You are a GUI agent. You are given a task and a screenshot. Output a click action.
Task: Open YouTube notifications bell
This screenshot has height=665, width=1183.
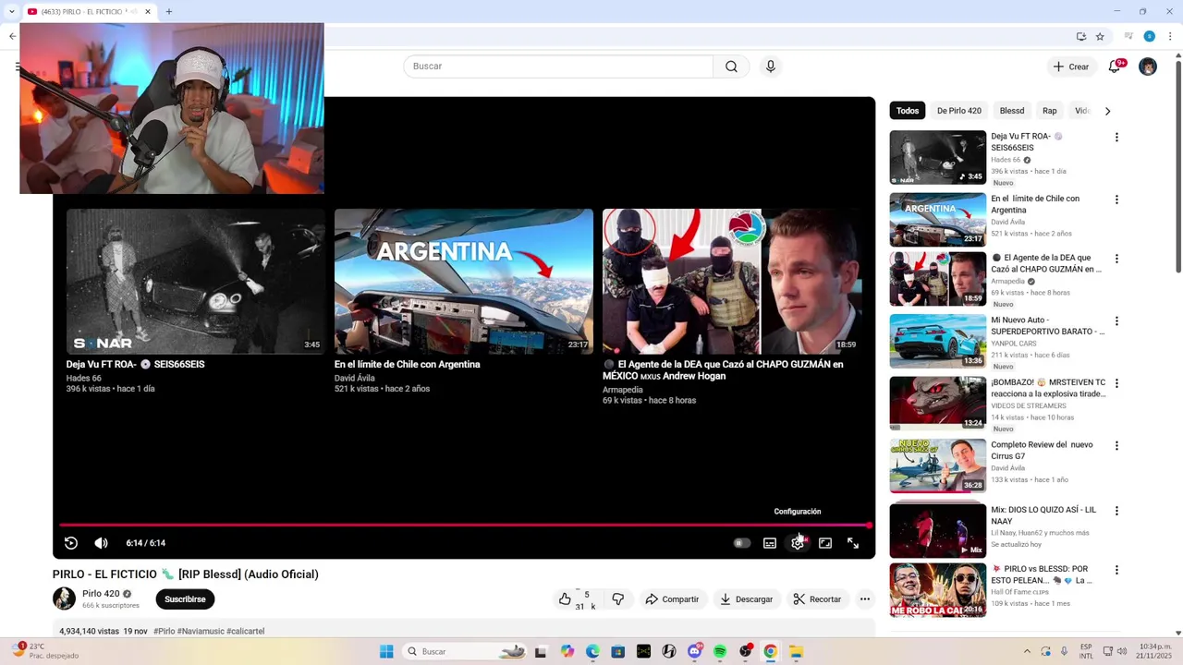click(1115, 66)
